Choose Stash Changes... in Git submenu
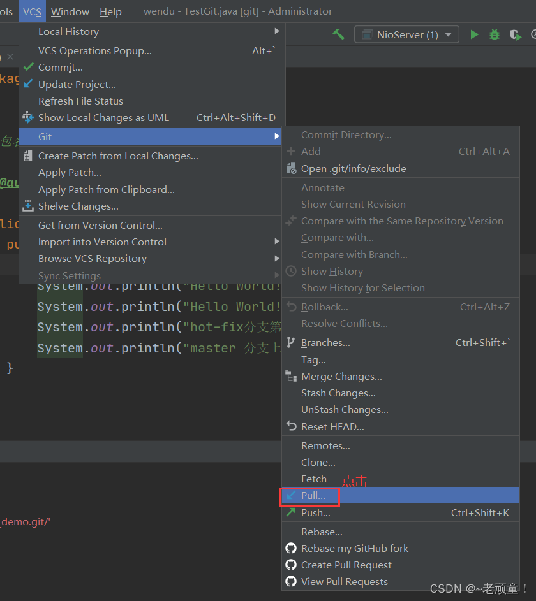Viewport: 536px width, 601px height. tap(401, 393)
